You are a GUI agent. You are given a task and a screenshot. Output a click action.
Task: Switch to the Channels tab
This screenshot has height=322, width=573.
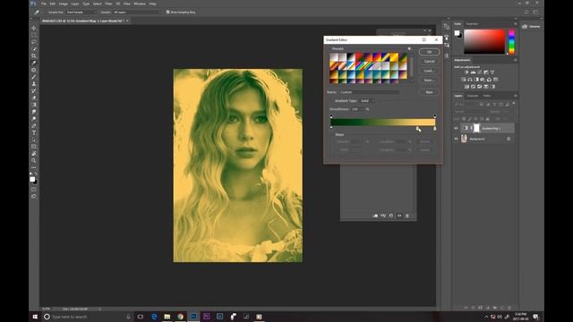coord(473,96)
